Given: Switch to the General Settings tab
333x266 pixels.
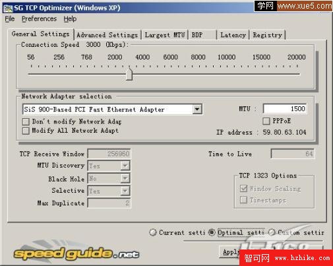Looking at the screenshot, I should (41, 34).
